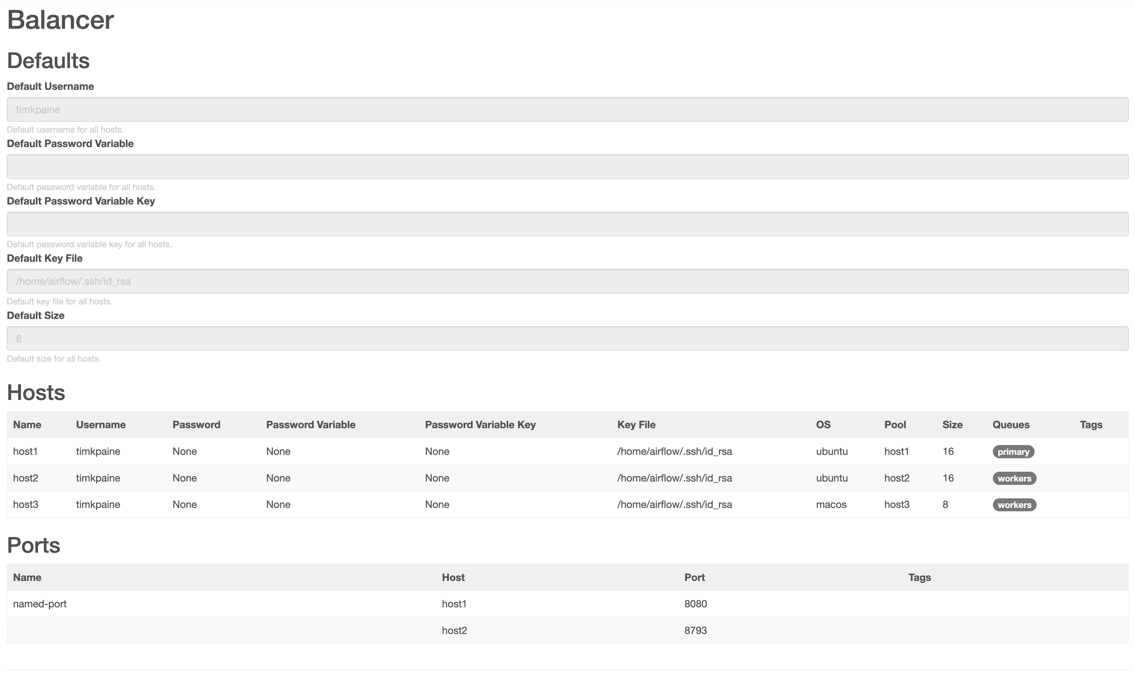1135x685 pixels.
Task: Select the port 8080 cell for host1
Action: (x=696, y=603)
